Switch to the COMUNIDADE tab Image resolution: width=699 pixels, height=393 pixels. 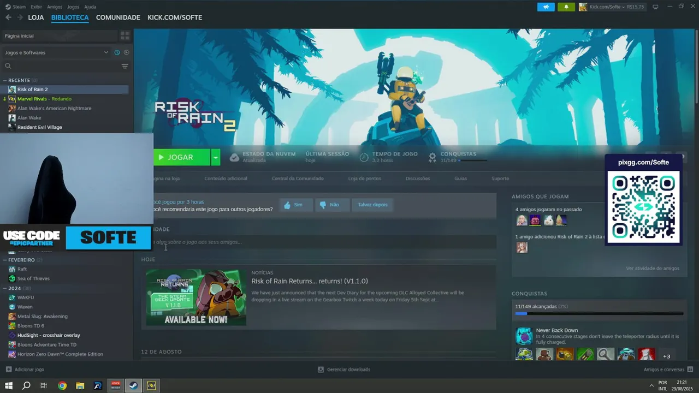[x=118, y=17]
